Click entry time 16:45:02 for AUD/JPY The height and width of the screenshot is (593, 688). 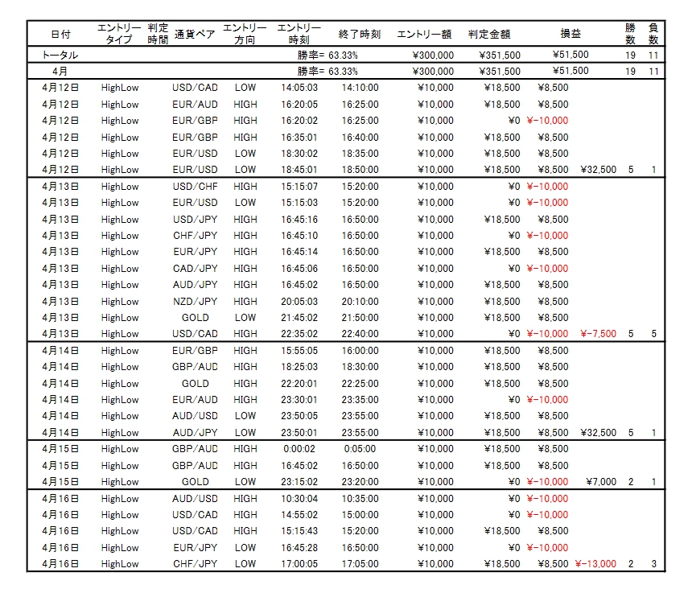pyautogui.click(x=299, y=285)
